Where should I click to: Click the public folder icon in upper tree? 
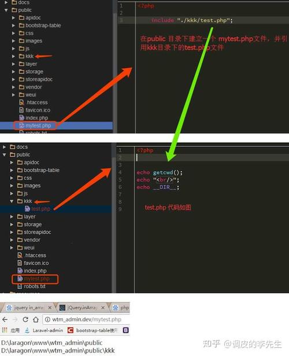click(14, 10)
